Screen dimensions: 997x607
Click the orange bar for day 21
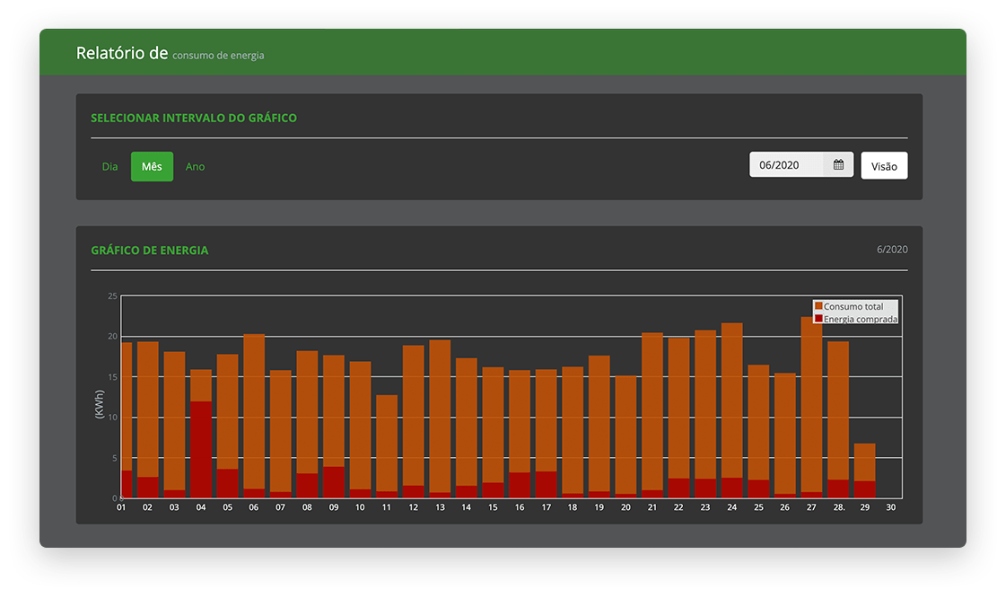[x=652, y=410]
